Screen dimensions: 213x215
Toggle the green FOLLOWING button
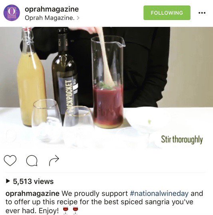167,13
